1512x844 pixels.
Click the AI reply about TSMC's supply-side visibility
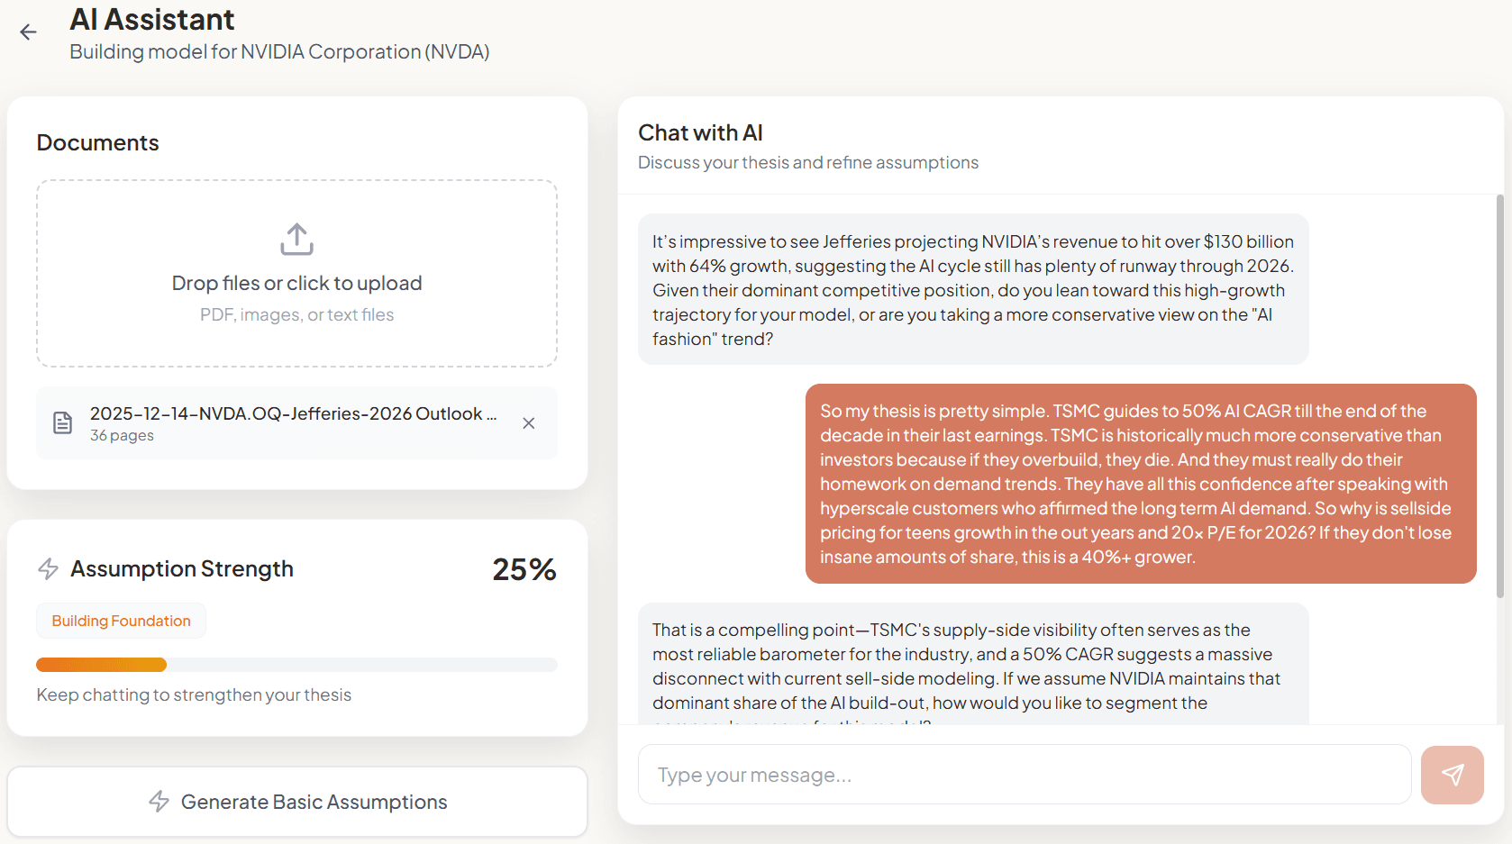[972, 667]
